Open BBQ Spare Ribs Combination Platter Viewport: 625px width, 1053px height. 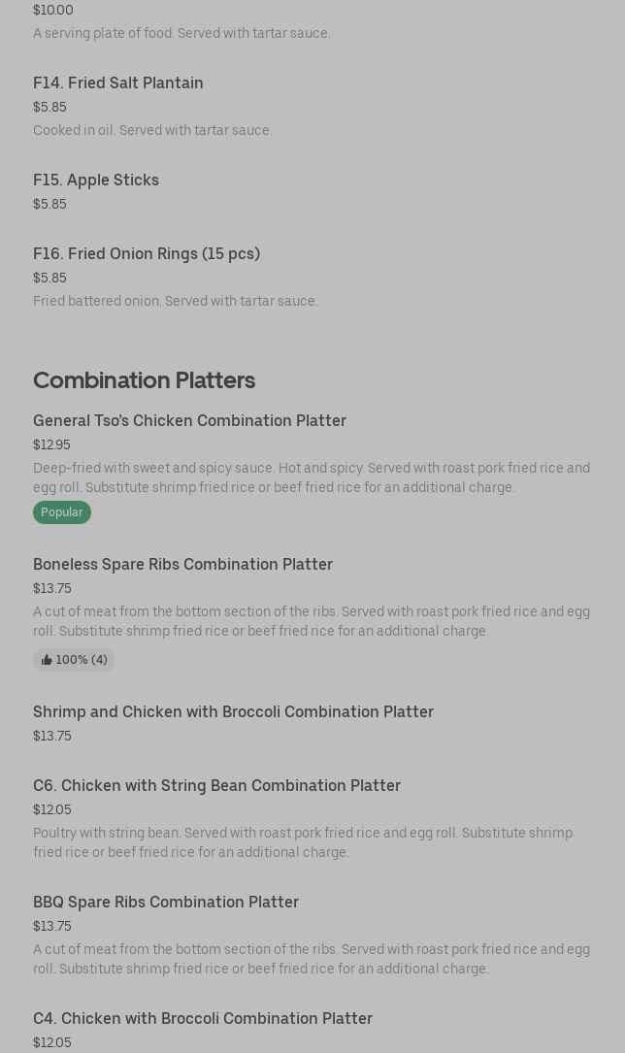coord(166,902)
